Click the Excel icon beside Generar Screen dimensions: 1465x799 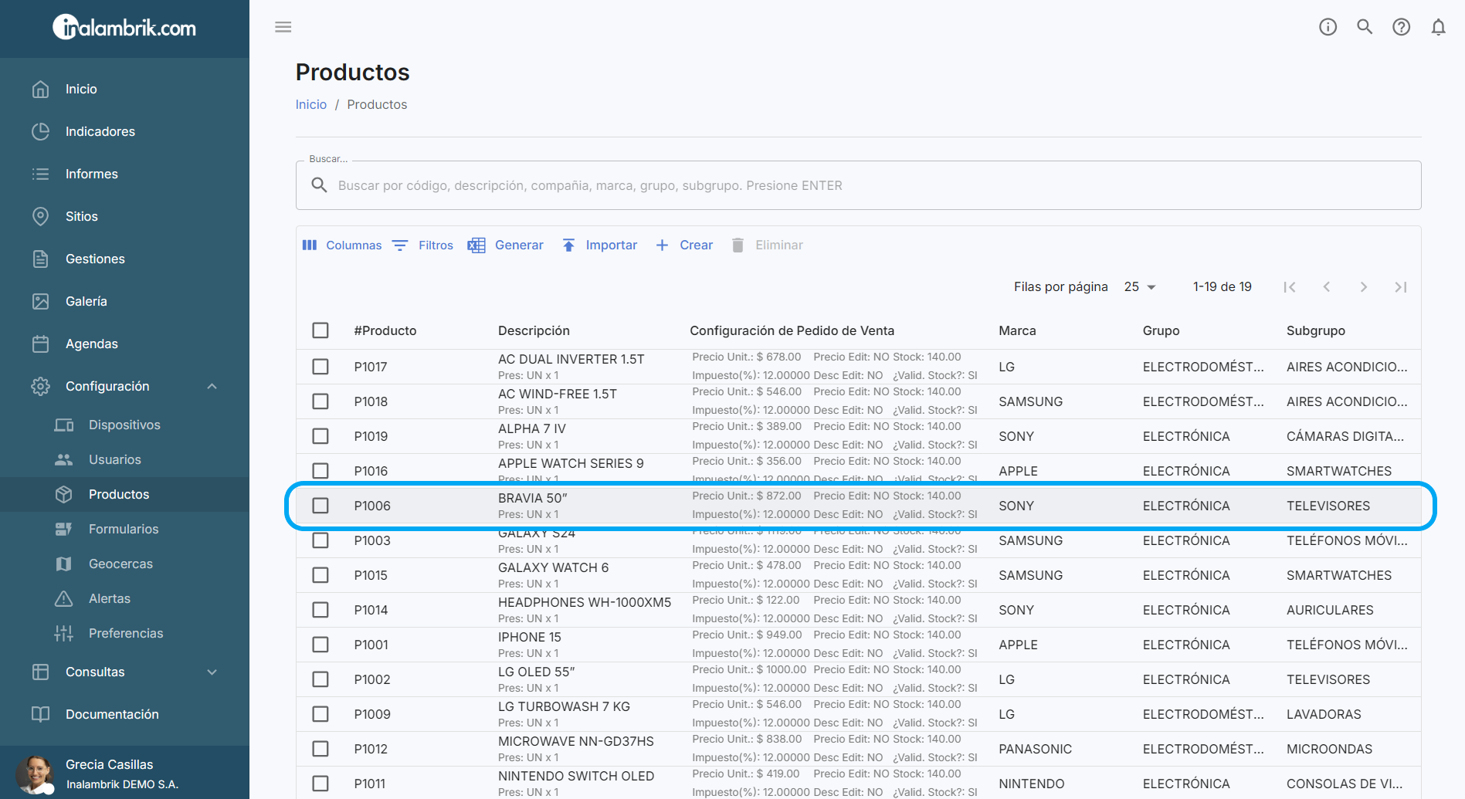point(476,245)
